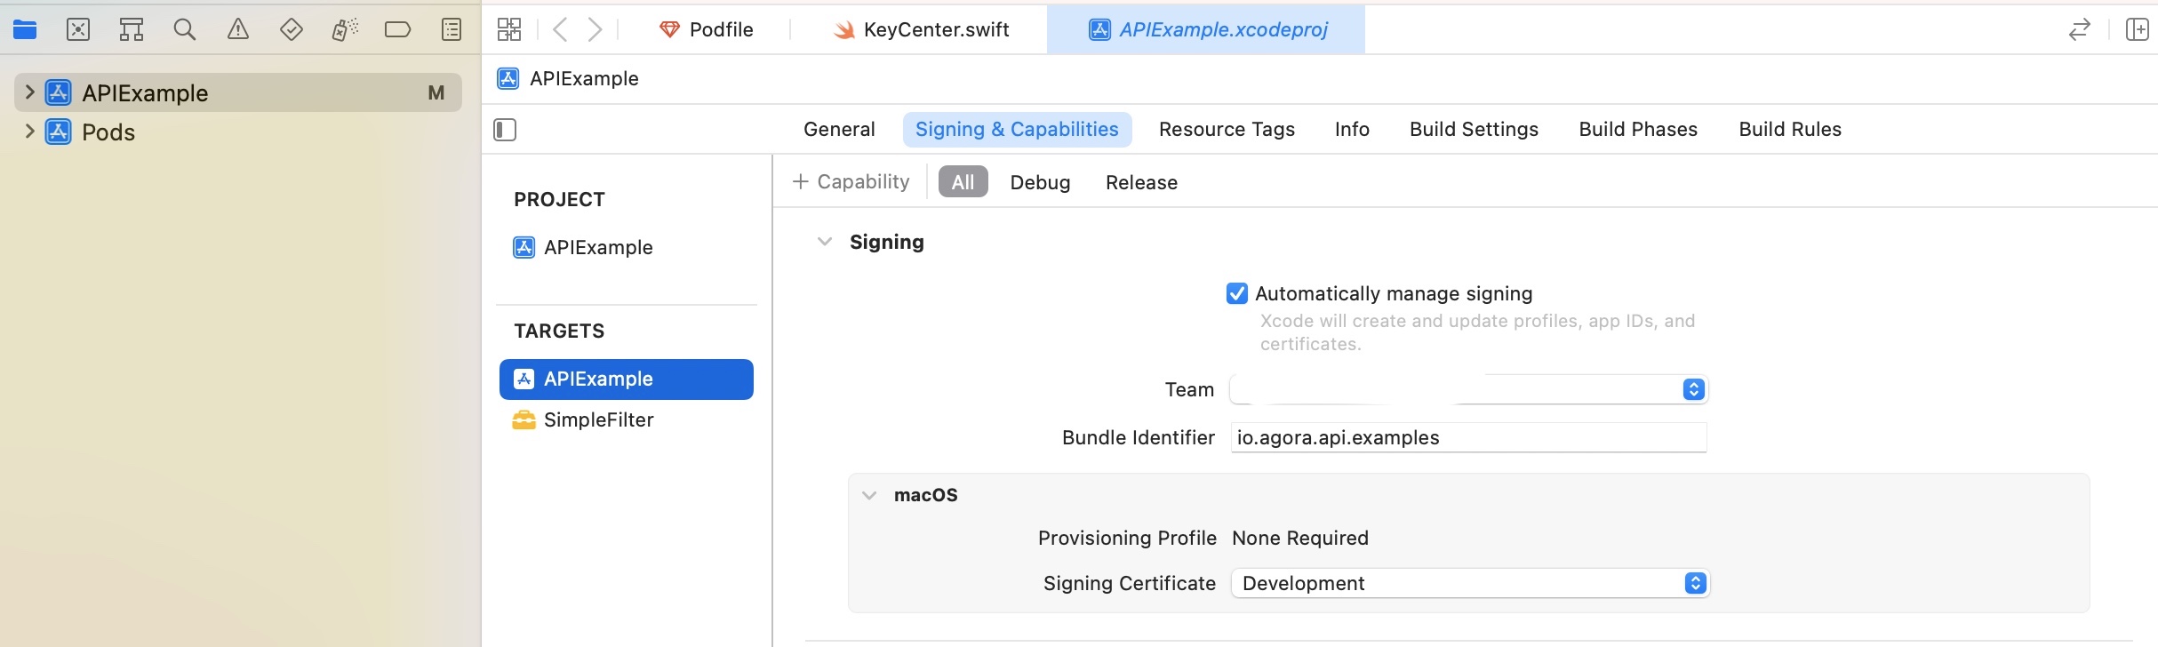This screenshot has height=647, width=2158.
Task: Collapse the Signing section
Action: pyautogui.click(x=825, y=242)
